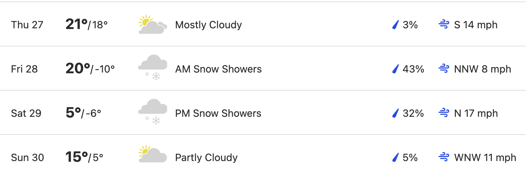Select the PM Snow Showers description

coord(218,113)
